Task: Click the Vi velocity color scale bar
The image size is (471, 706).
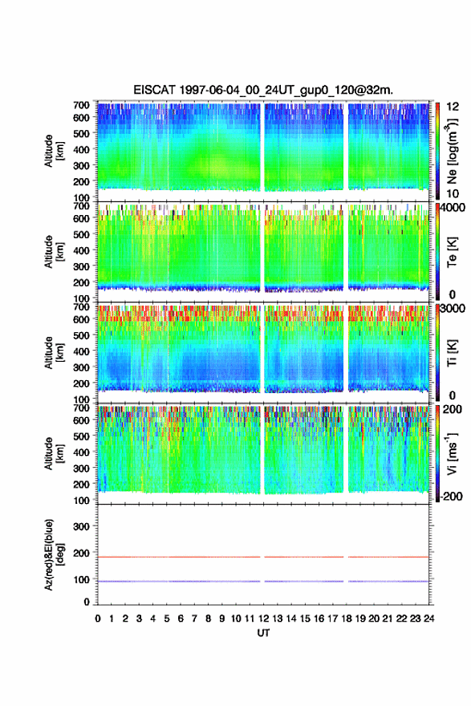Action: (x=437, y=453)
